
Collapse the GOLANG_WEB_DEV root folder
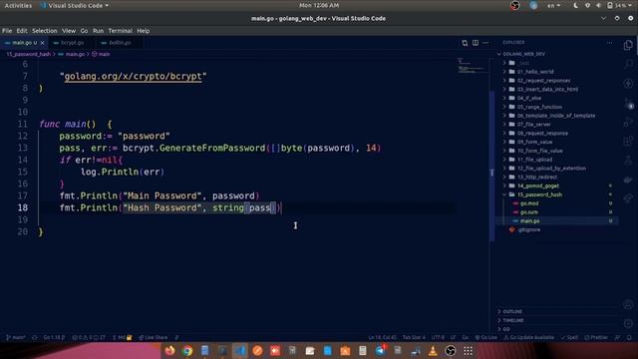[x=523, y=54]
